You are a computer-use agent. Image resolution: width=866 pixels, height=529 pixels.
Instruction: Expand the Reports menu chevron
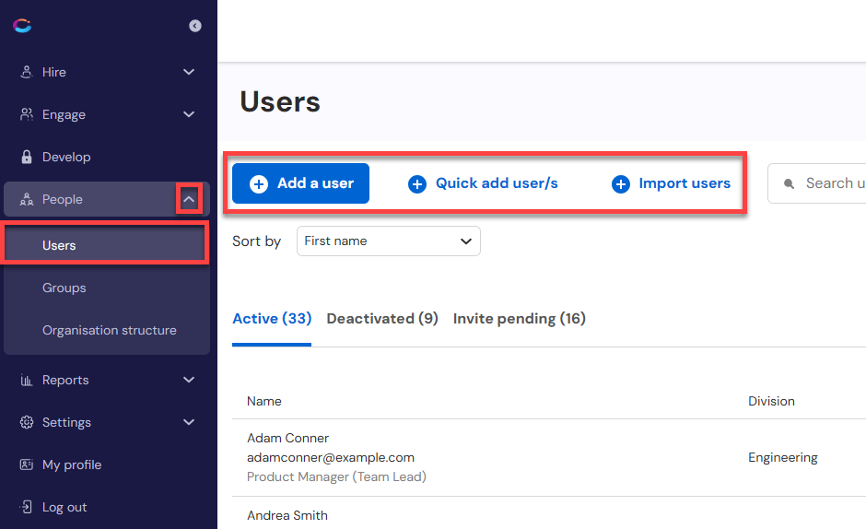189,380
